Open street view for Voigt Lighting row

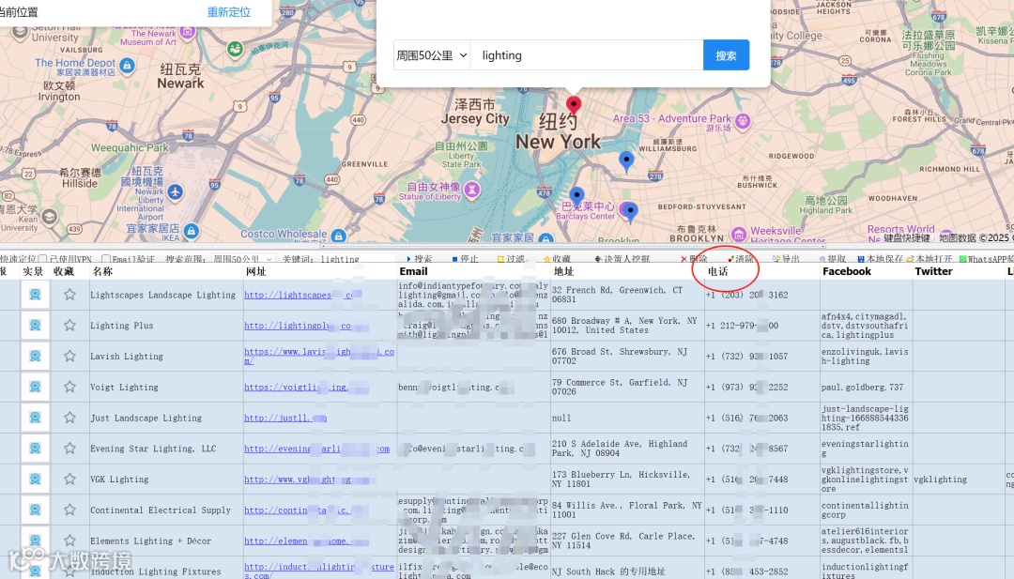(x=35, y=387)
